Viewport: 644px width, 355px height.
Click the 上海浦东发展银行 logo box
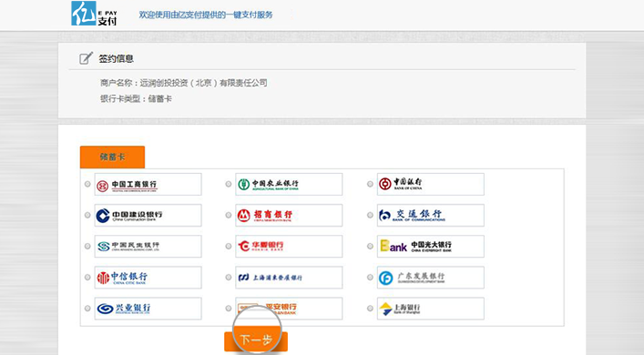point(289,278)
